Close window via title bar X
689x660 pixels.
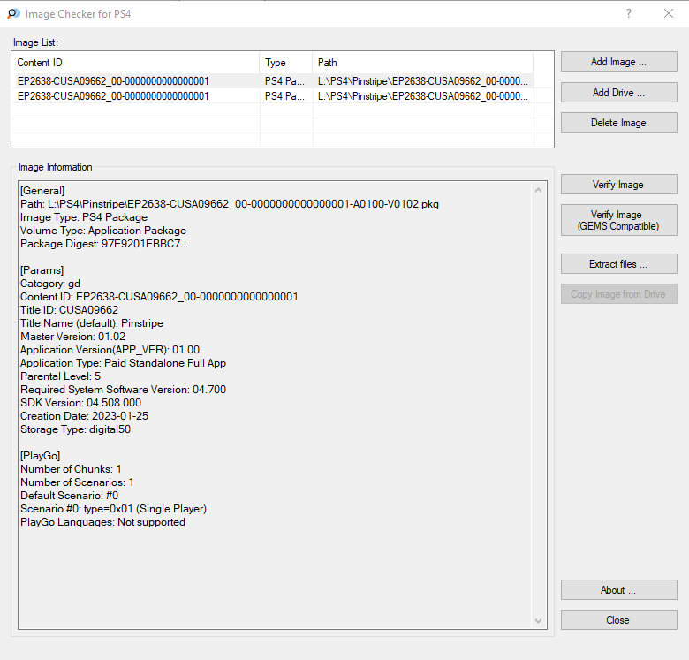pyautogui.click(x=669, y=13)
